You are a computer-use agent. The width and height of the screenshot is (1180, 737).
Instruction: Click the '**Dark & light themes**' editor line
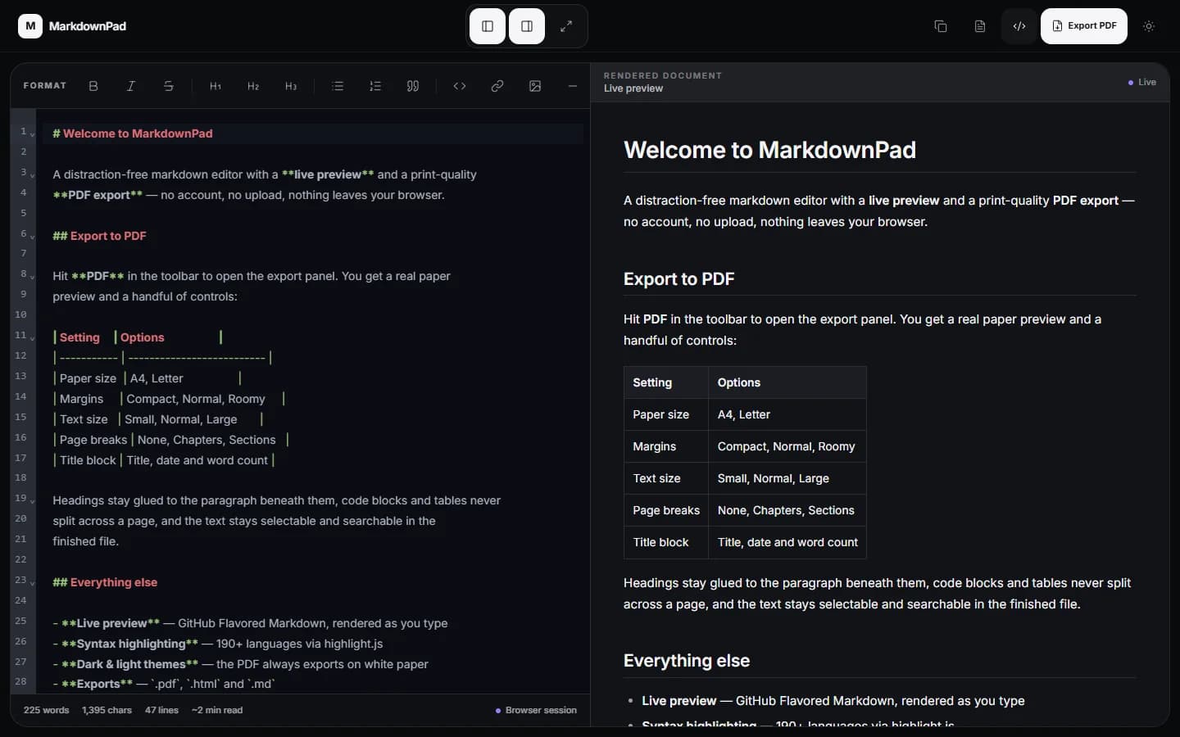313,664
